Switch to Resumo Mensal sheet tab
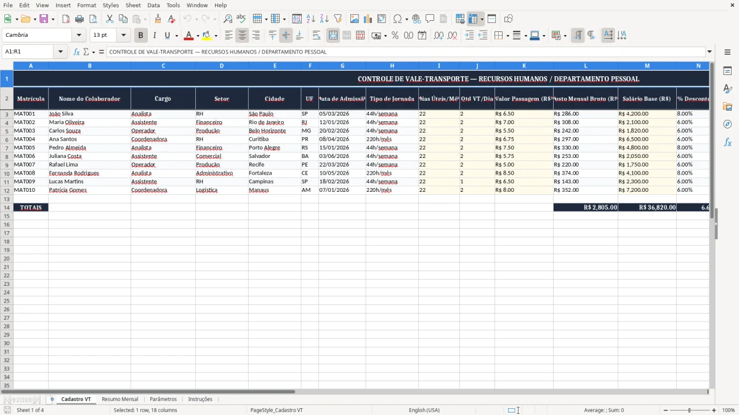739x415 pixels. point(120,399)
